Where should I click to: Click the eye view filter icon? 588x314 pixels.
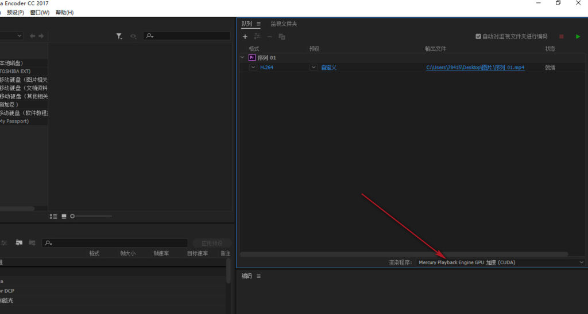point(133,36)
